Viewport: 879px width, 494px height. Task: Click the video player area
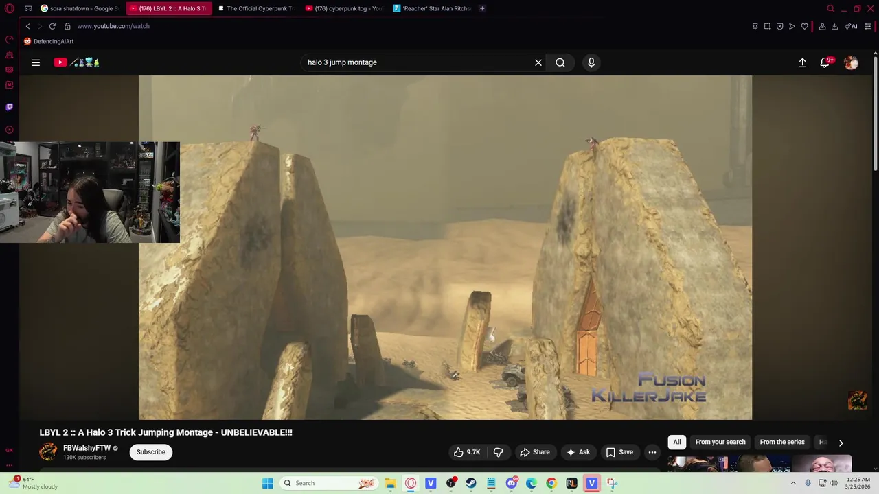tap(445, 247)
